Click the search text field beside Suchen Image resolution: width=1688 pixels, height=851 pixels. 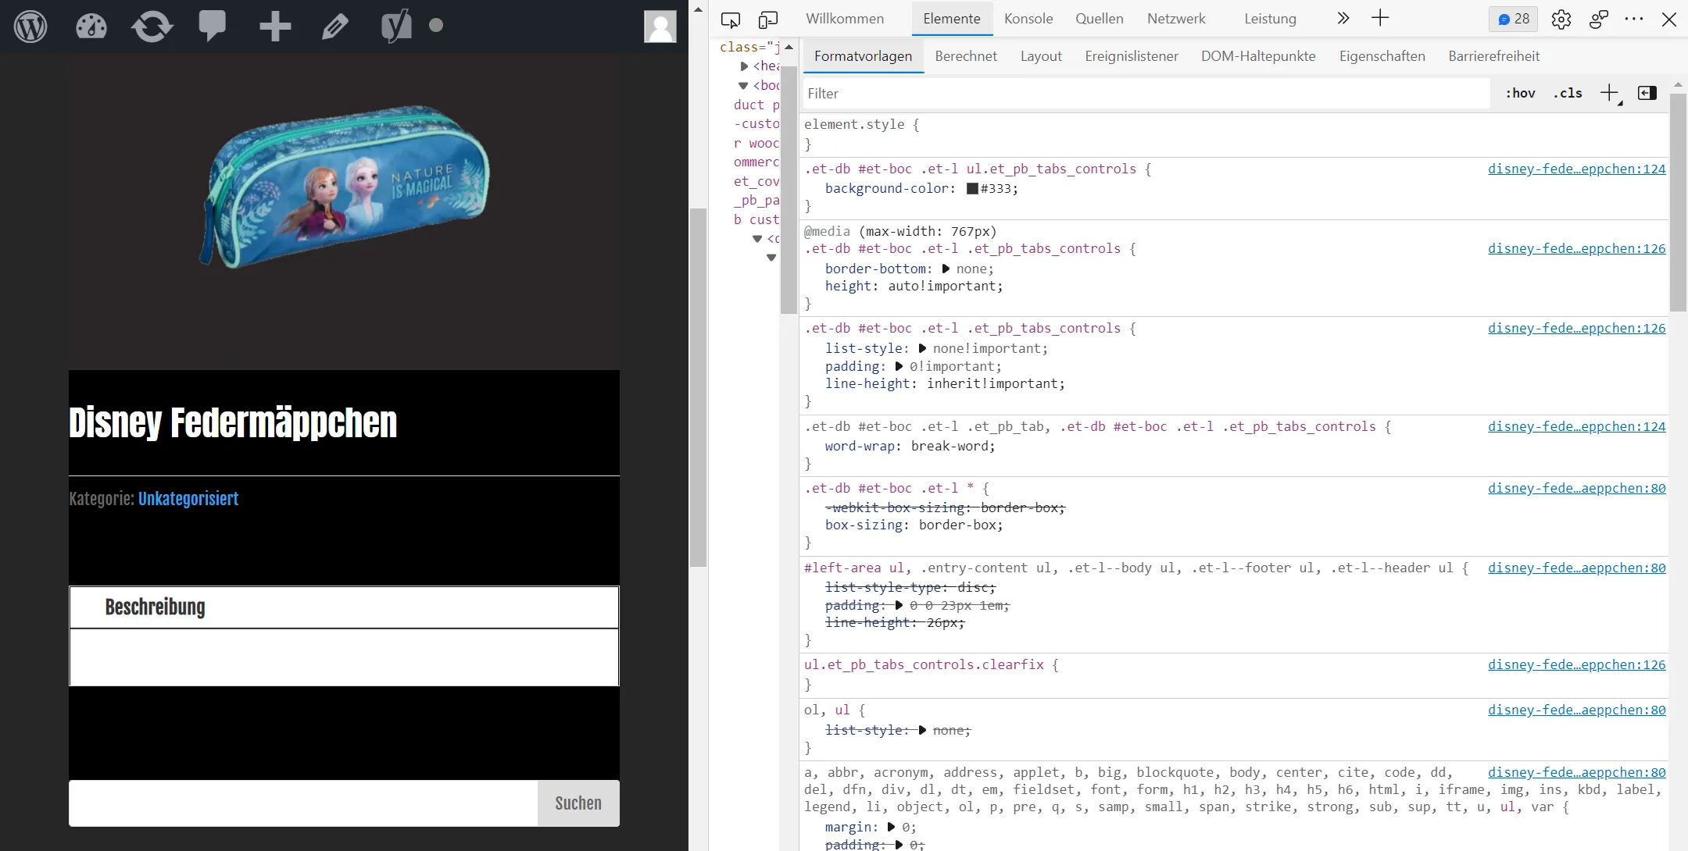pos(303,803)
